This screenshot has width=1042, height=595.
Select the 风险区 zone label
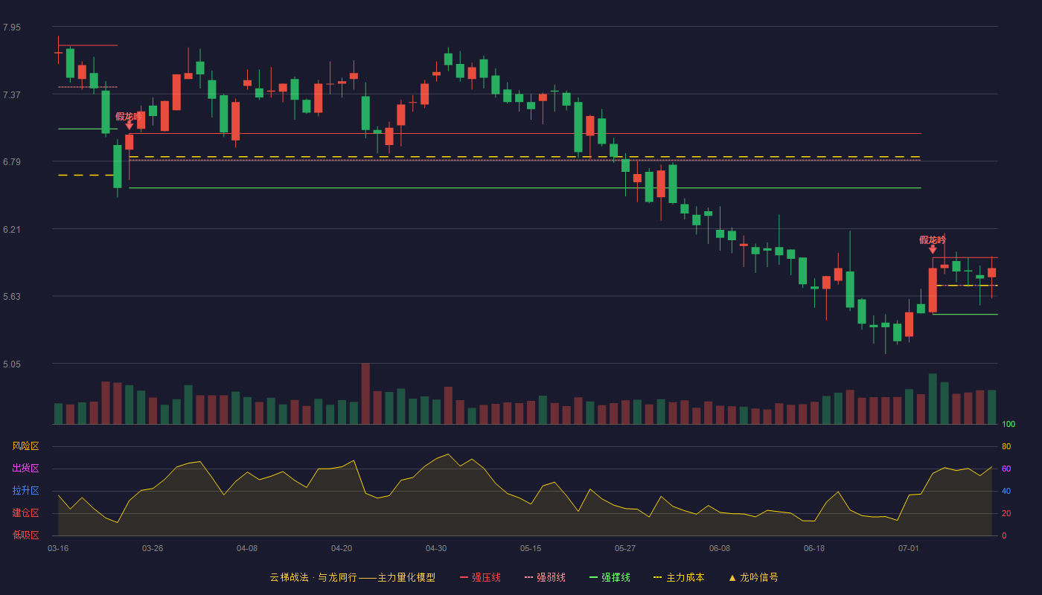click(x=25, y=446)
